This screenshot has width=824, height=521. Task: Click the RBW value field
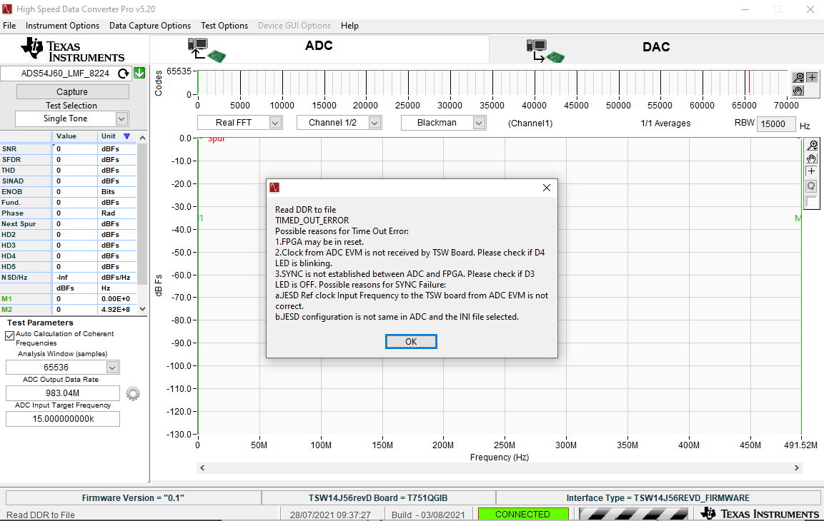click(775, 123)
